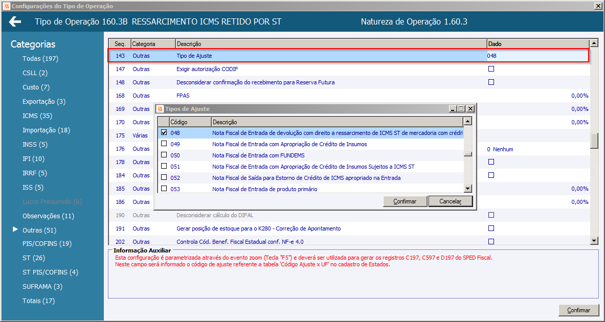Uncheck the 048 adjustment type checkbox
Screen dimensions: 605x322
pos(164,132)
